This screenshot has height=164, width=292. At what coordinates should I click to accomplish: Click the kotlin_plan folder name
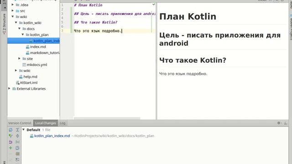point(39,35)
